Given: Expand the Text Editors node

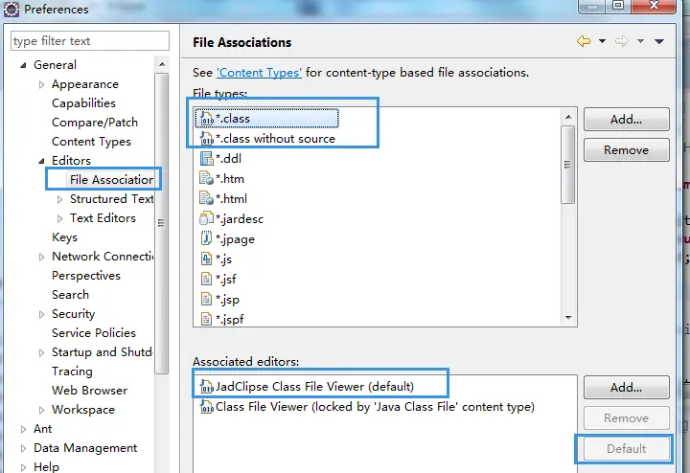Looking at the screenshot, I should click(59, 218).
